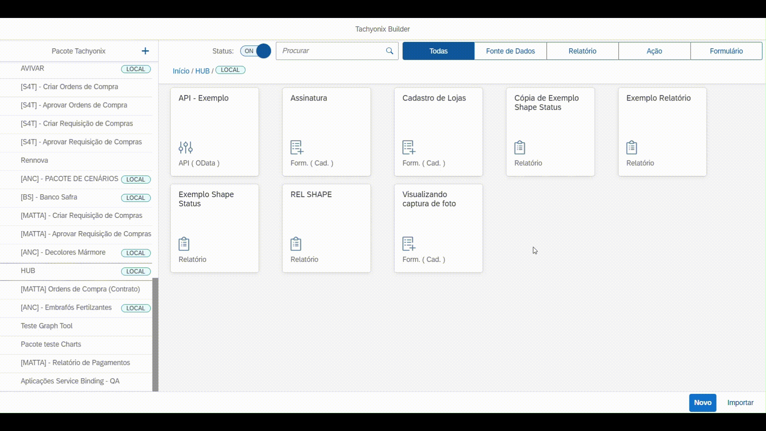The height and width of the screenshot is (431, 766).
Task: Select the Relatório filter tab
Action: (582, 51)
